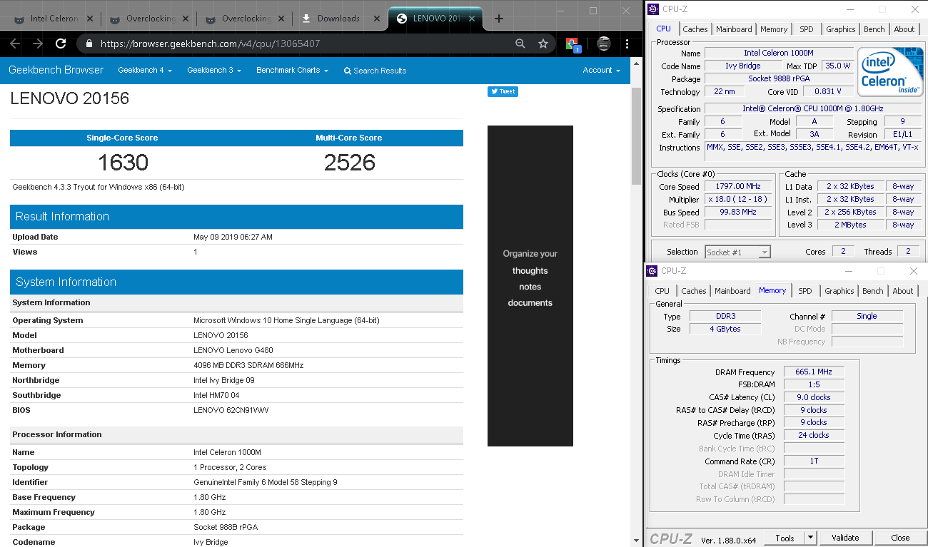The image size is (928, 547).
Task: Close the Downloads tab
Action: coord(377,19)
